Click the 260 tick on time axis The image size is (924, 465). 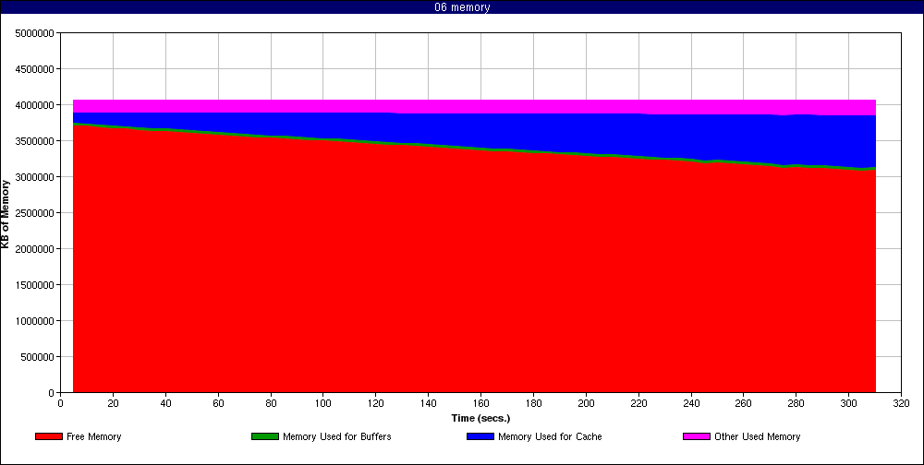coord(743,404)
